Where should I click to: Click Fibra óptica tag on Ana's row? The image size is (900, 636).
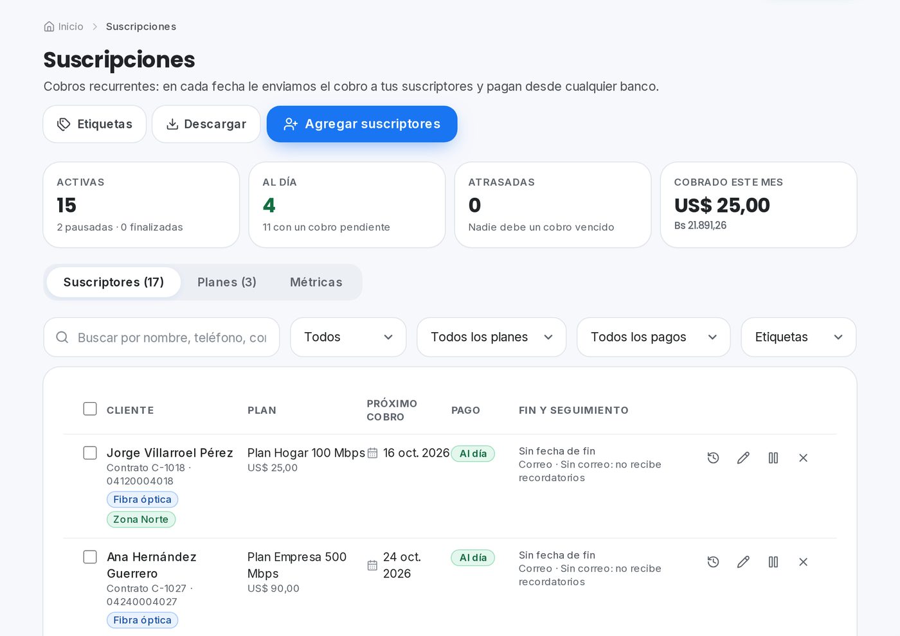pos(142,620)
